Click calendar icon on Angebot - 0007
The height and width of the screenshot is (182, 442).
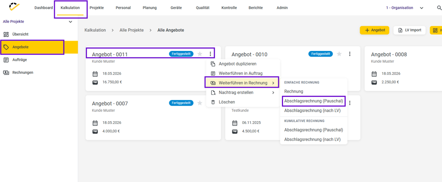[95, 123]
